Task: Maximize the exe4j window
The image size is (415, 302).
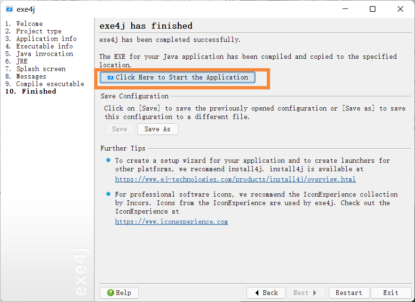Action: (x=373, y=9)
